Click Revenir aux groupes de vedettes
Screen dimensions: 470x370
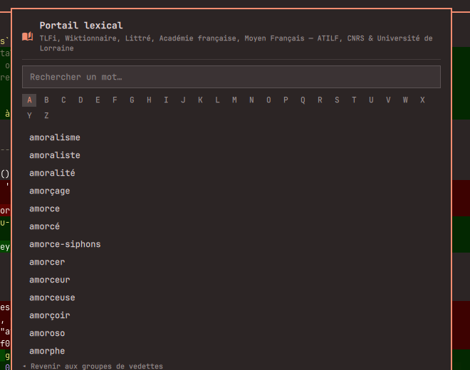93,366
